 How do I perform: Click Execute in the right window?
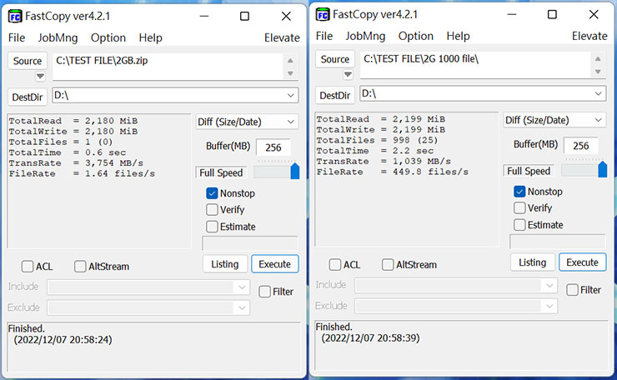click(x=582, y=262)
